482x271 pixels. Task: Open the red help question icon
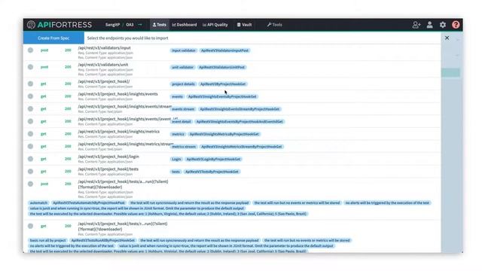click(x=456, y=25)
